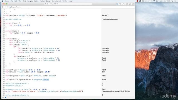Click the person.sayHello code line

pos(13,19)
